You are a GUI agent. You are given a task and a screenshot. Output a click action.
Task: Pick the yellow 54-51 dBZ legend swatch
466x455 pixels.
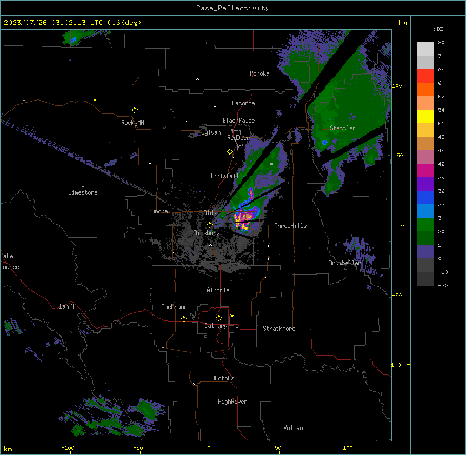pos(425,116)
